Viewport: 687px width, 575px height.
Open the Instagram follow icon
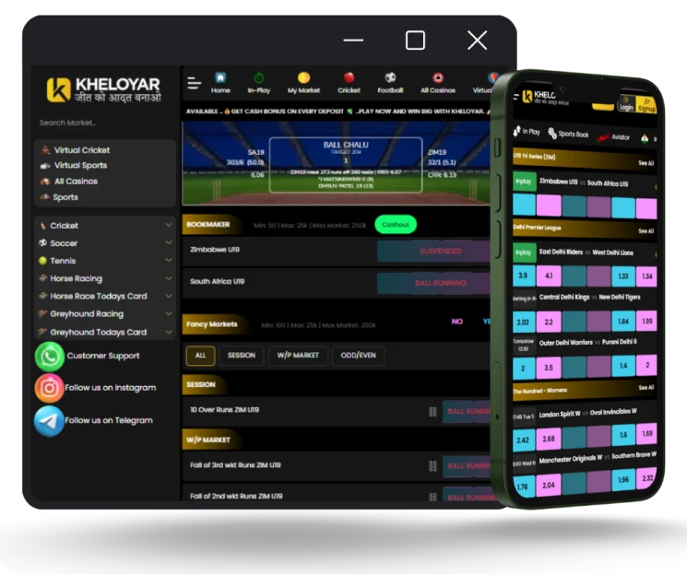(x=50, y=388)
